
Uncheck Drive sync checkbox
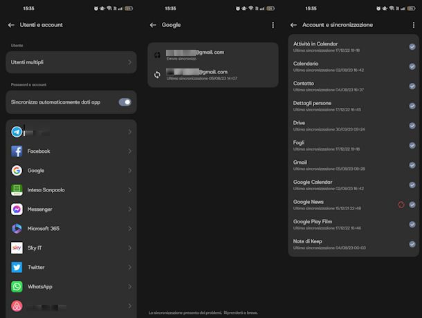[412, 126]
